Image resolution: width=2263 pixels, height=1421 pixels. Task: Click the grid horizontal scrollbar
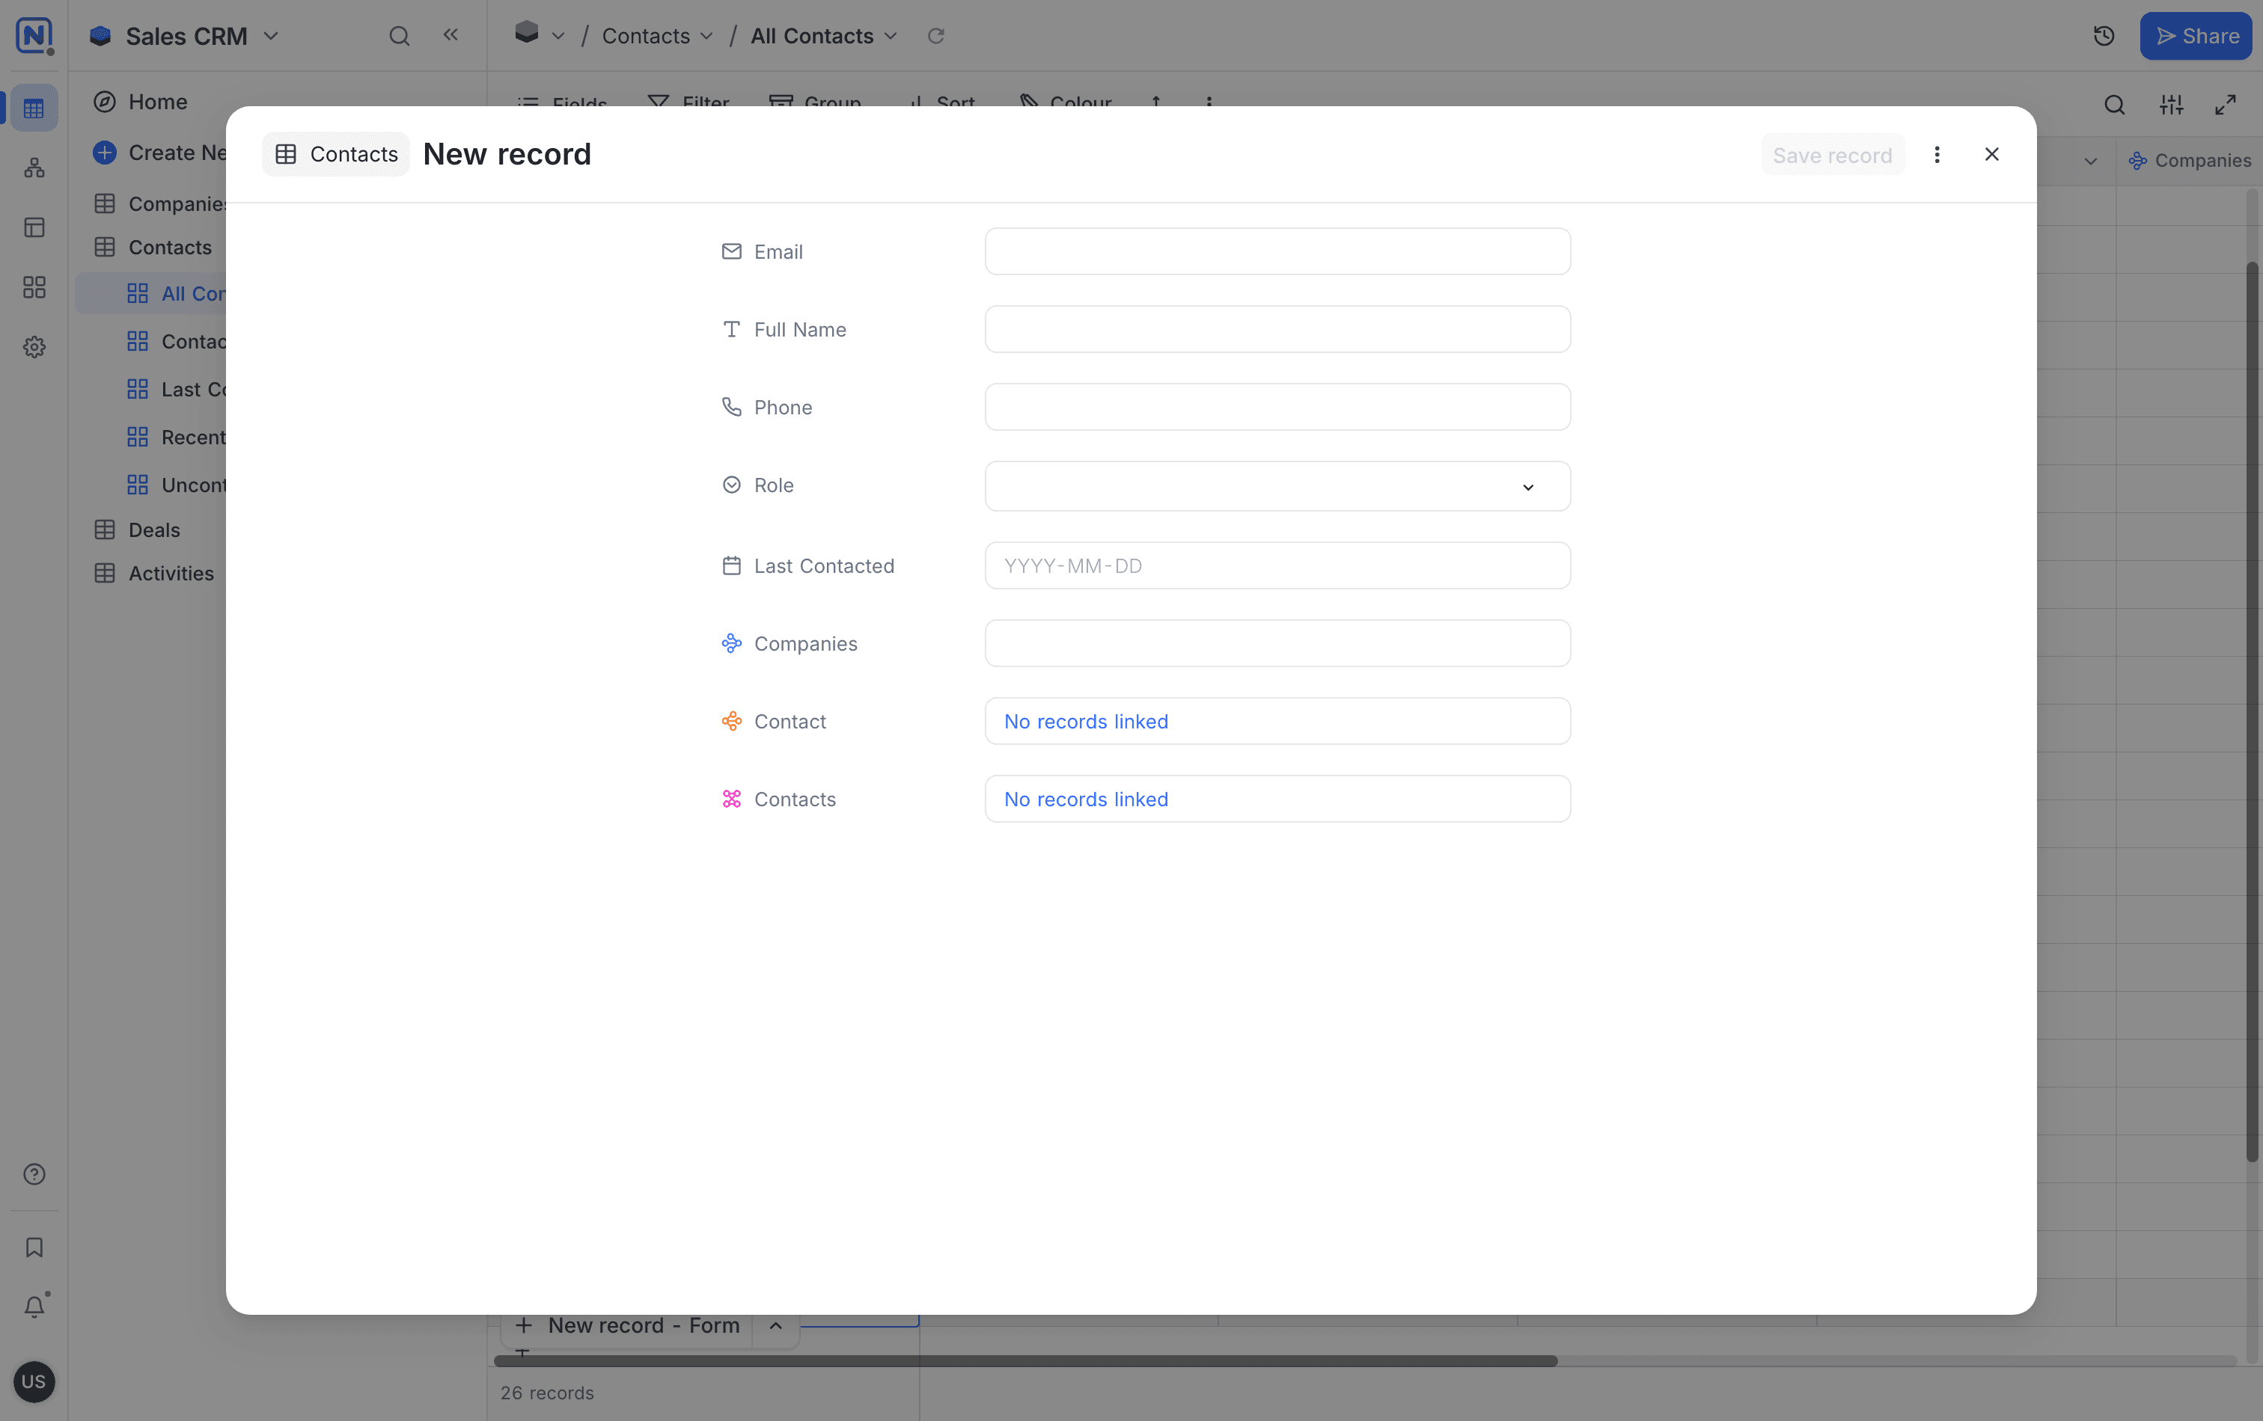1025,1361
